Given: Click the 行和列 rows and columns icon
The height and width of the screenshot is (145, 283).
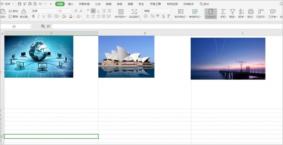Looking at the screenshot, I should (261, 12).
